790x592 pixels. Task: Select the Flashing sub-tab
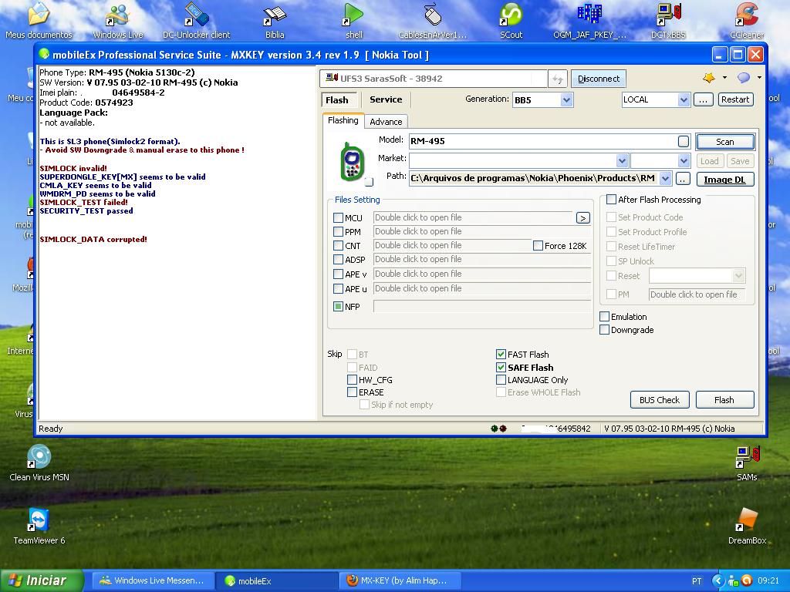343,121
